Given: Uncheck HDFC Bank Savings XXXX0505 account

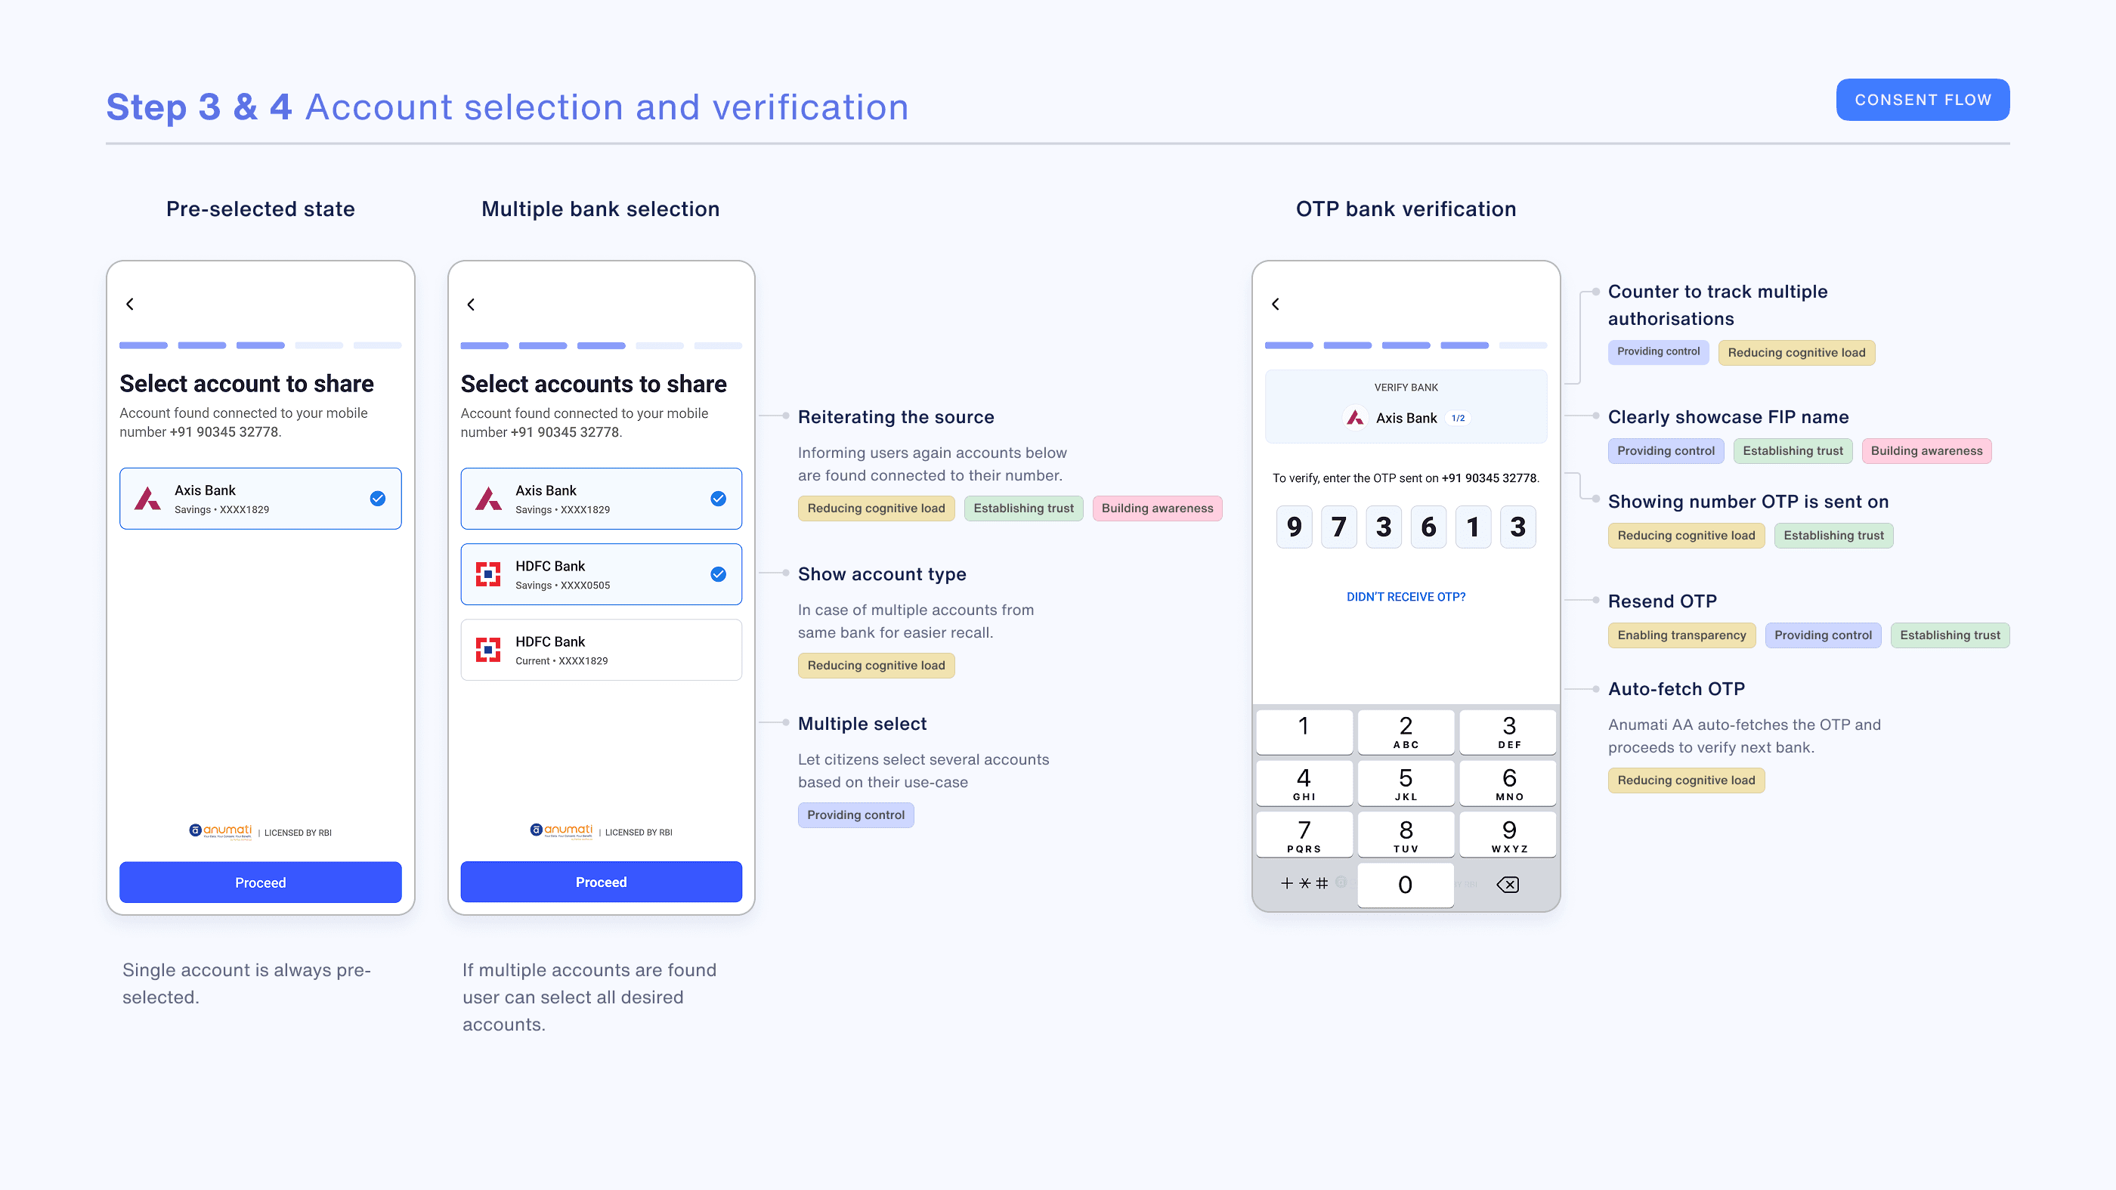Looking at the screenshot, I should tap(718, 574).
